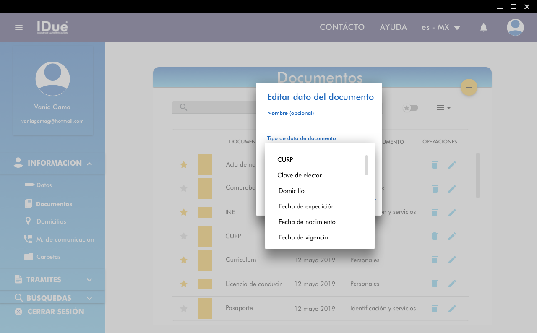The image size is (537, 333).
Task: Click the yellow add document plus button
Action: (x=469, y=87)
